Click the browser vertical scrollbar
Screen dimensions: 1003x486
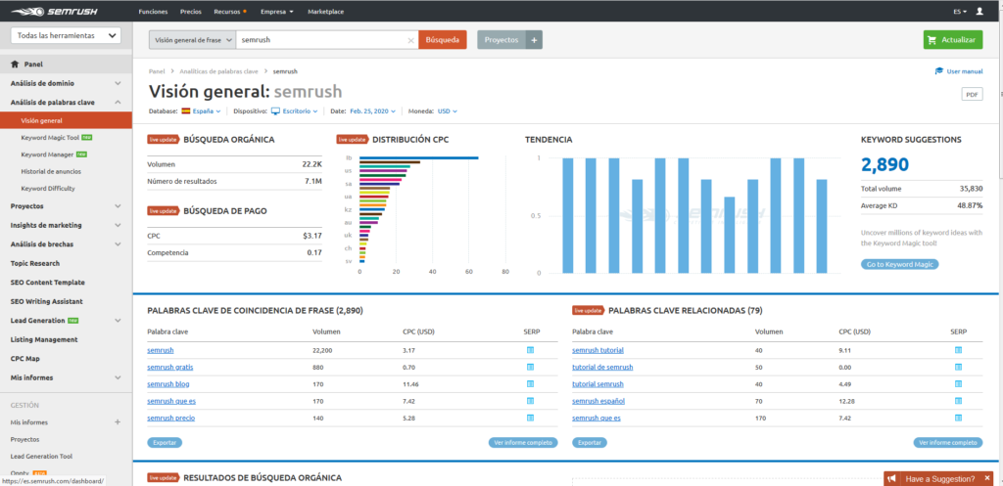[x=999, y=96]
